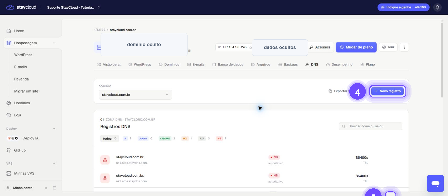The height and width of the screenshot is (196, 448).
Task: Filter records by NS type chip
Action: (221, 139)
